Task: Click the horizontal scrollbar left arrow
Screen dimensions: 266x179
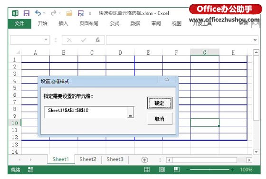Action: point(169,160)
